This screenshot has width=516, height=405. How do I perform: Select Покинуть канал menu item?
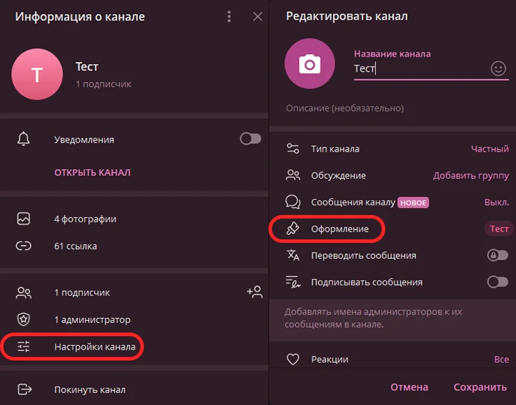(90, 390)
